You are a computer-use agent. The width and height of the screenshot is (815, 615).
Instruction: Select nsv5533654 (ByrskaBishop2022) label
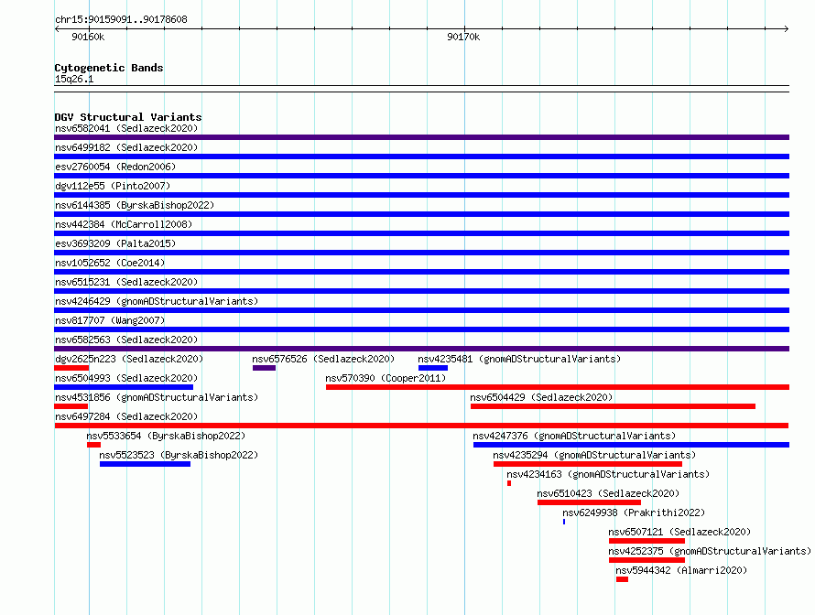(x=166, y=436)
